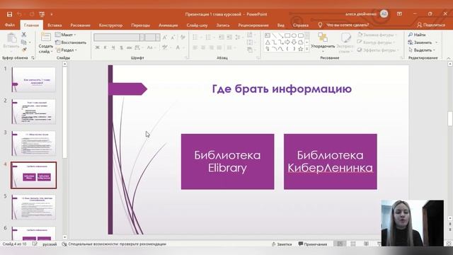Select slide 3 thumbnail
Screen dimensions: 453x255
tap(33, 143)
